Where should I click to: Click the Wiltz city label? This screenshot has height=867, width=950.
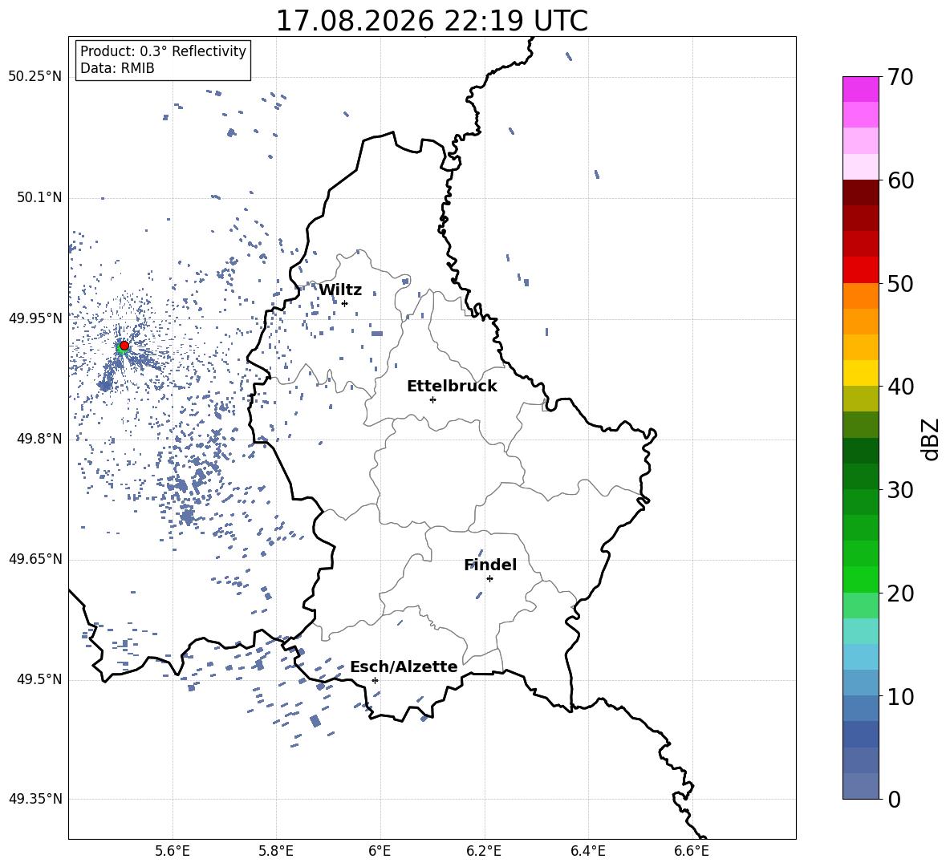(x=340, y=290)
